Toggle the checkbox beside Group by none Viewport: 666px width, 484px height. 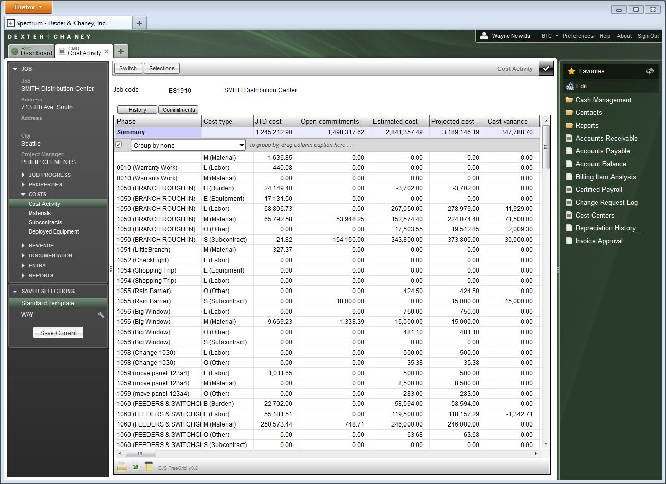point(119,145)
